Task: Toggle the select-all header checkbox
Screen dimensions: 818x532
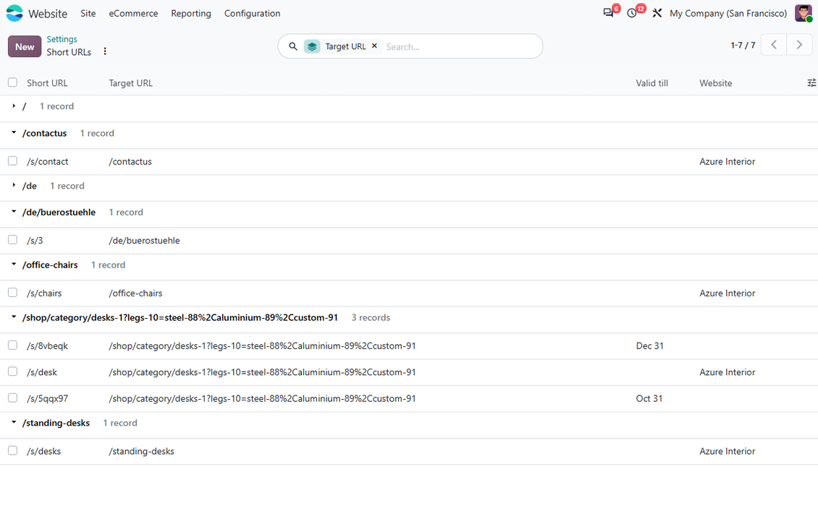Action: 12,82
